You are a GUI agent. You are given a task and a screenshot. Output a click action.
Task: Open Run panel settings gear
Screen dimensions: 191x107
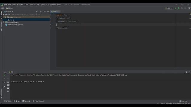[186, 72]
